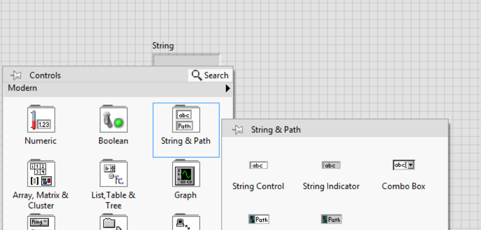Click inside the String control field
The height and width of the screenshot is (230, 481).
coord(186,60)
